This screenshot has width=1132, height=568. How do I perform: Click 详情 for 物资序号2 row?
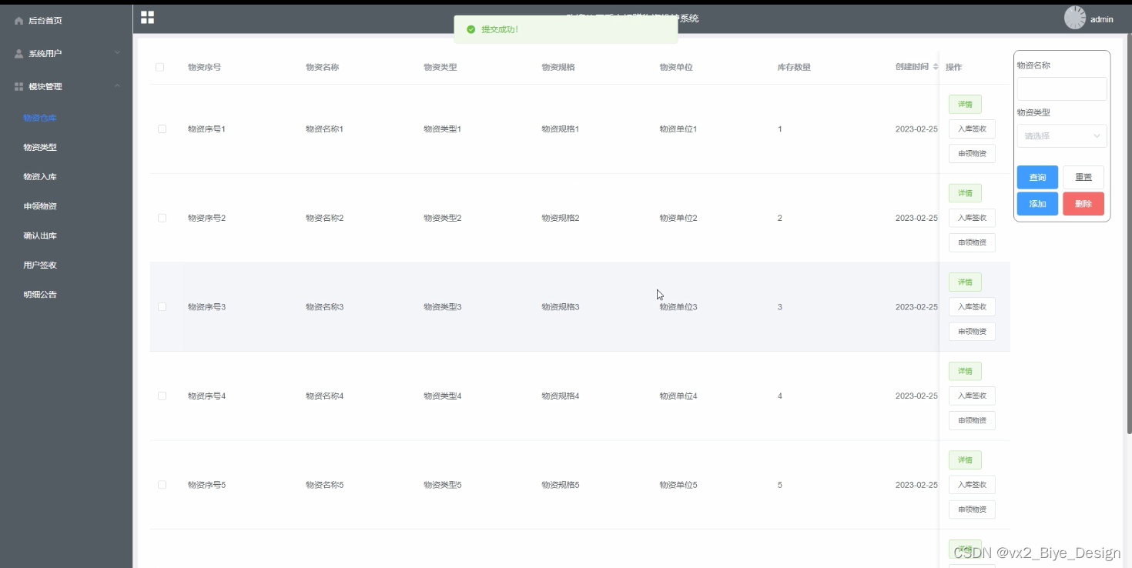(965, 193)
